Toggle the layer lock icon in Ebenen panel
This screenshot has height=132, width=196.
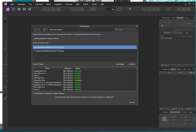tap(193, 73)
